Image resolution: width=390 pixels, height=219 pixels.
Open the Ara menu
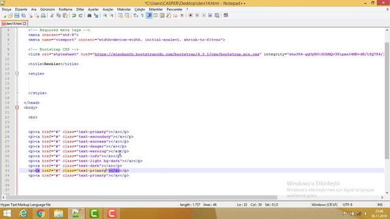(34, 9)
